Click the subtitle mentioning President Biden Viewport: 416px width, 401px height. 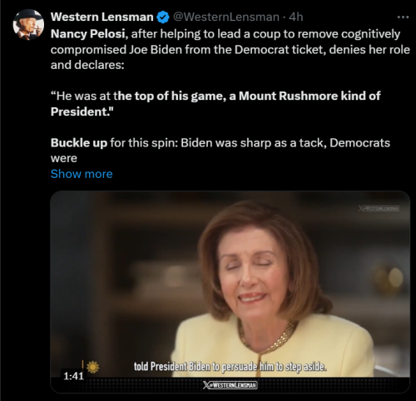pos(230,367)
